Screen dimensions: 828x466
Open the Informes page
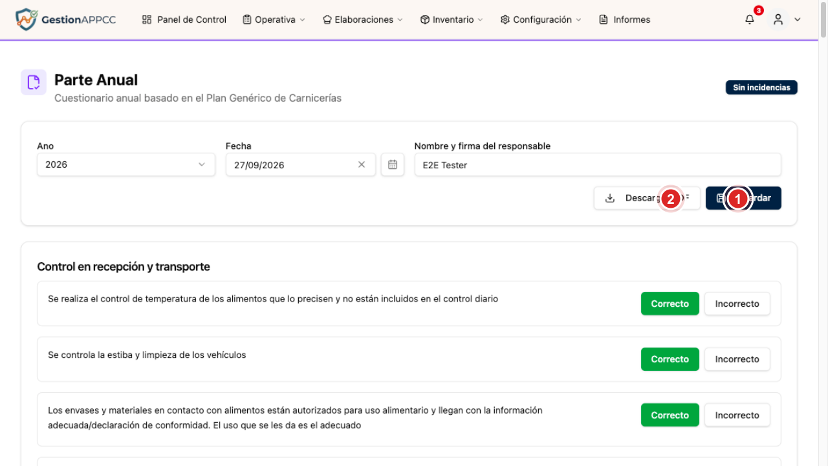pyautogui.click(x=625, y=19)
